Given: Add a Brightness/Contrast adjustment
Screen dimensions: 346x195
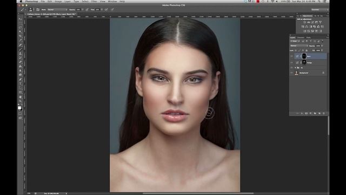Looking at the screenshot, I should pos(304,22).
